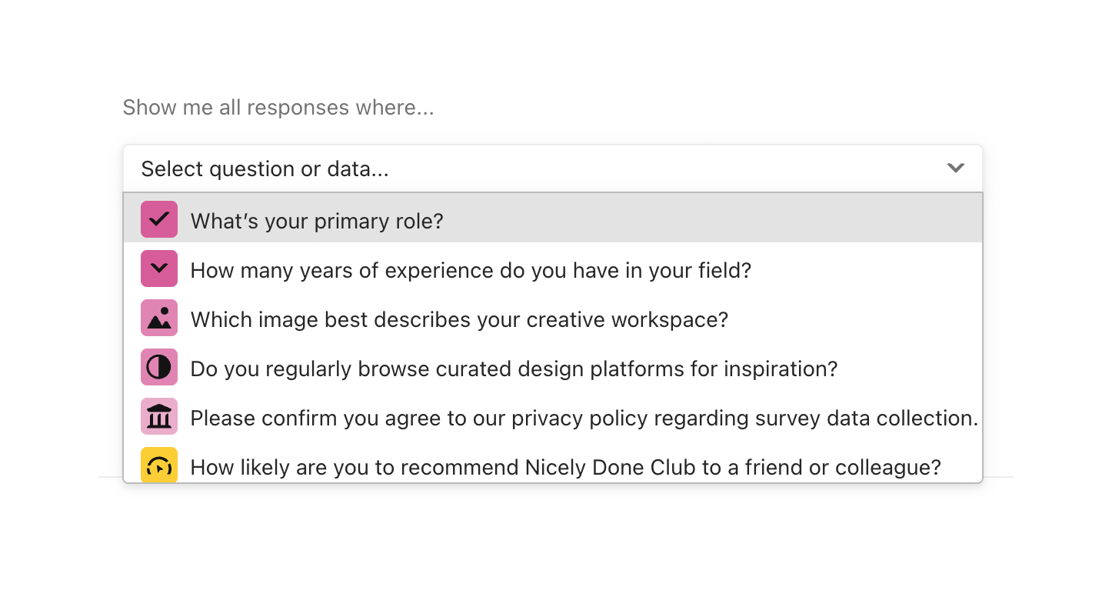Choose 'How many years of experience' question
This screenshot has width=1112, height=597.
pos(471,271)
